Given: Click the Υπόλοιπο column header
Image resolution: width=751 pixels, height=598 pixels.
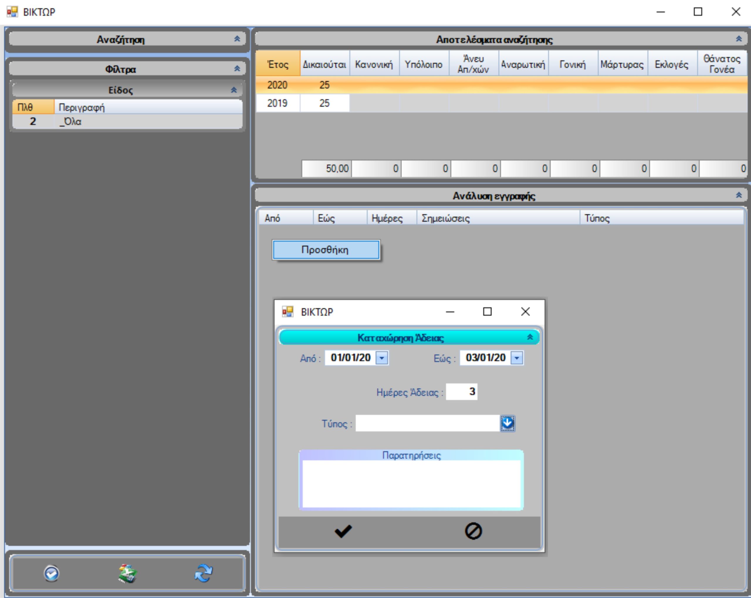Looking at the screenshot, I should pyautogui.click(x=424, y=64).
